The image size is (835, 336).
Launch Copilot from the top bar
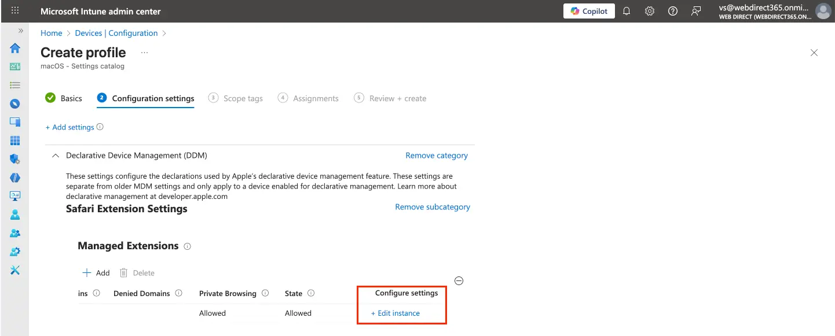tap(589, 11)
